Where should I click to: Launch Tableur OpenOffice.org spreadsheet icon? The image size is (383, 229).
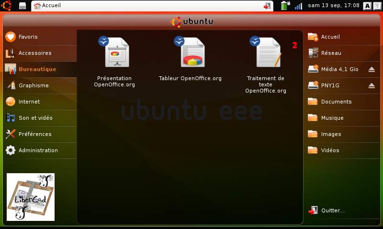click(x=190, y=52)
